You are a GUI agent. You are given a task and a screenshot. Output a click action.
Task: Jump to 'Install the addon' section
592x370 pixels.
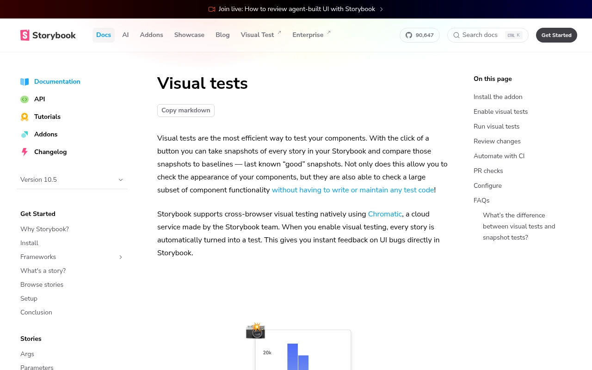[x=498, y=97]
